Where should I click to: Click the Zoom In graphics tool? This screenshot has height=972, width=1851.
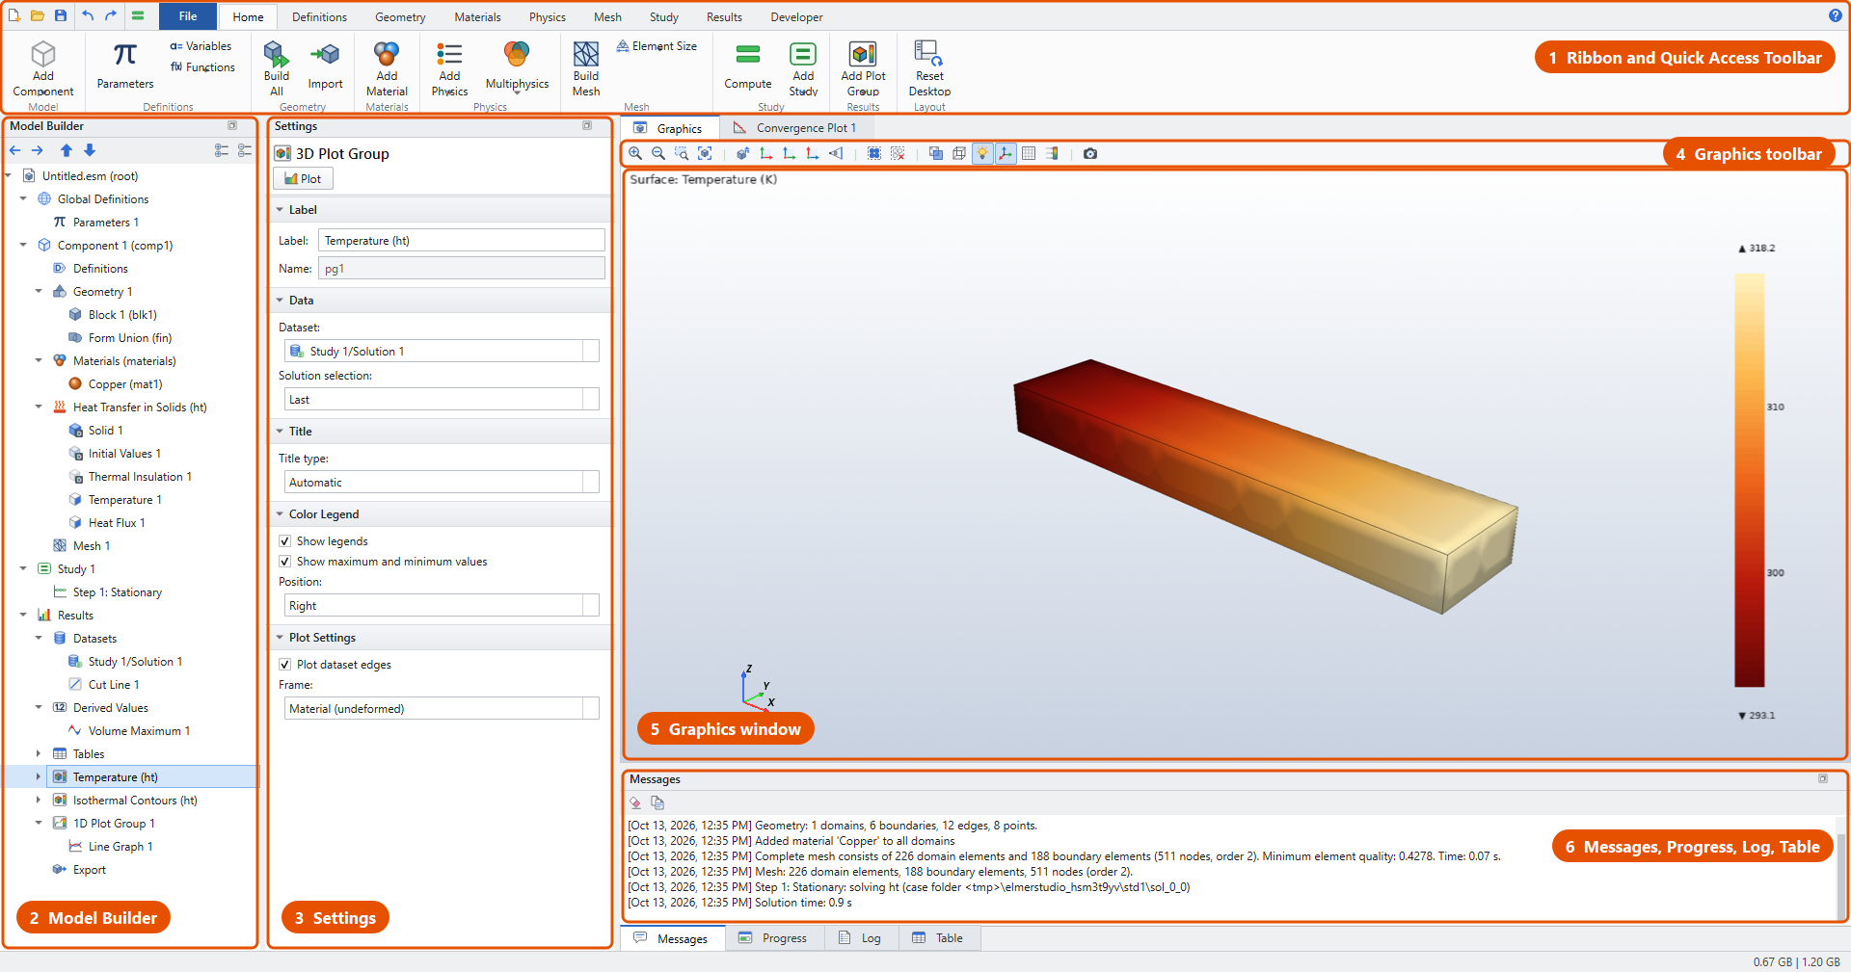(635, 153)
